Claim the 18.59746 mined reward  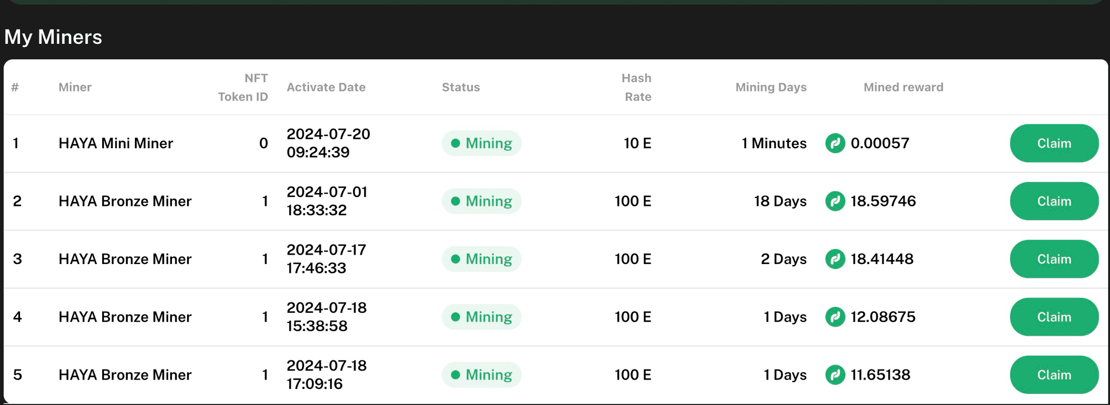(x=1054, y=201)
